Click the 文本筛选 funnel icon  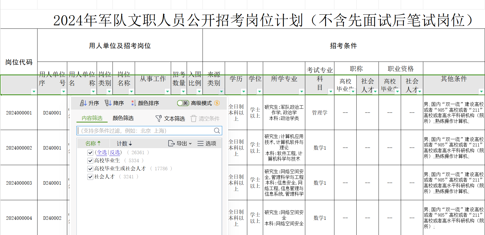tap(158, 119)
